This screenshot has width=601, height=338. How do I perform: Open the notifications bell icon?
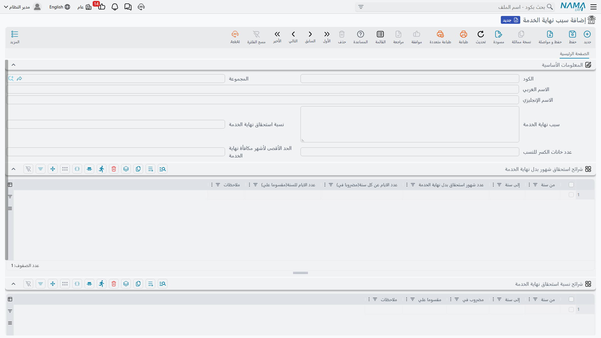[x=115, y=7]
